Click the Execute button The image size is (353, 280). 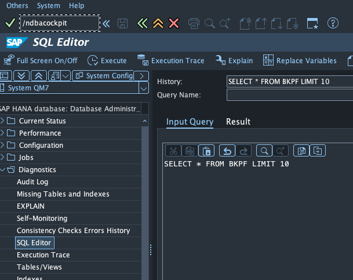[x=107, y=60]
